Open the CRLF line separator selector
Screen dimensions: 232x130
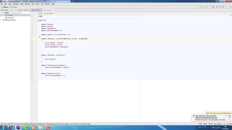click(x=205, y=124)
